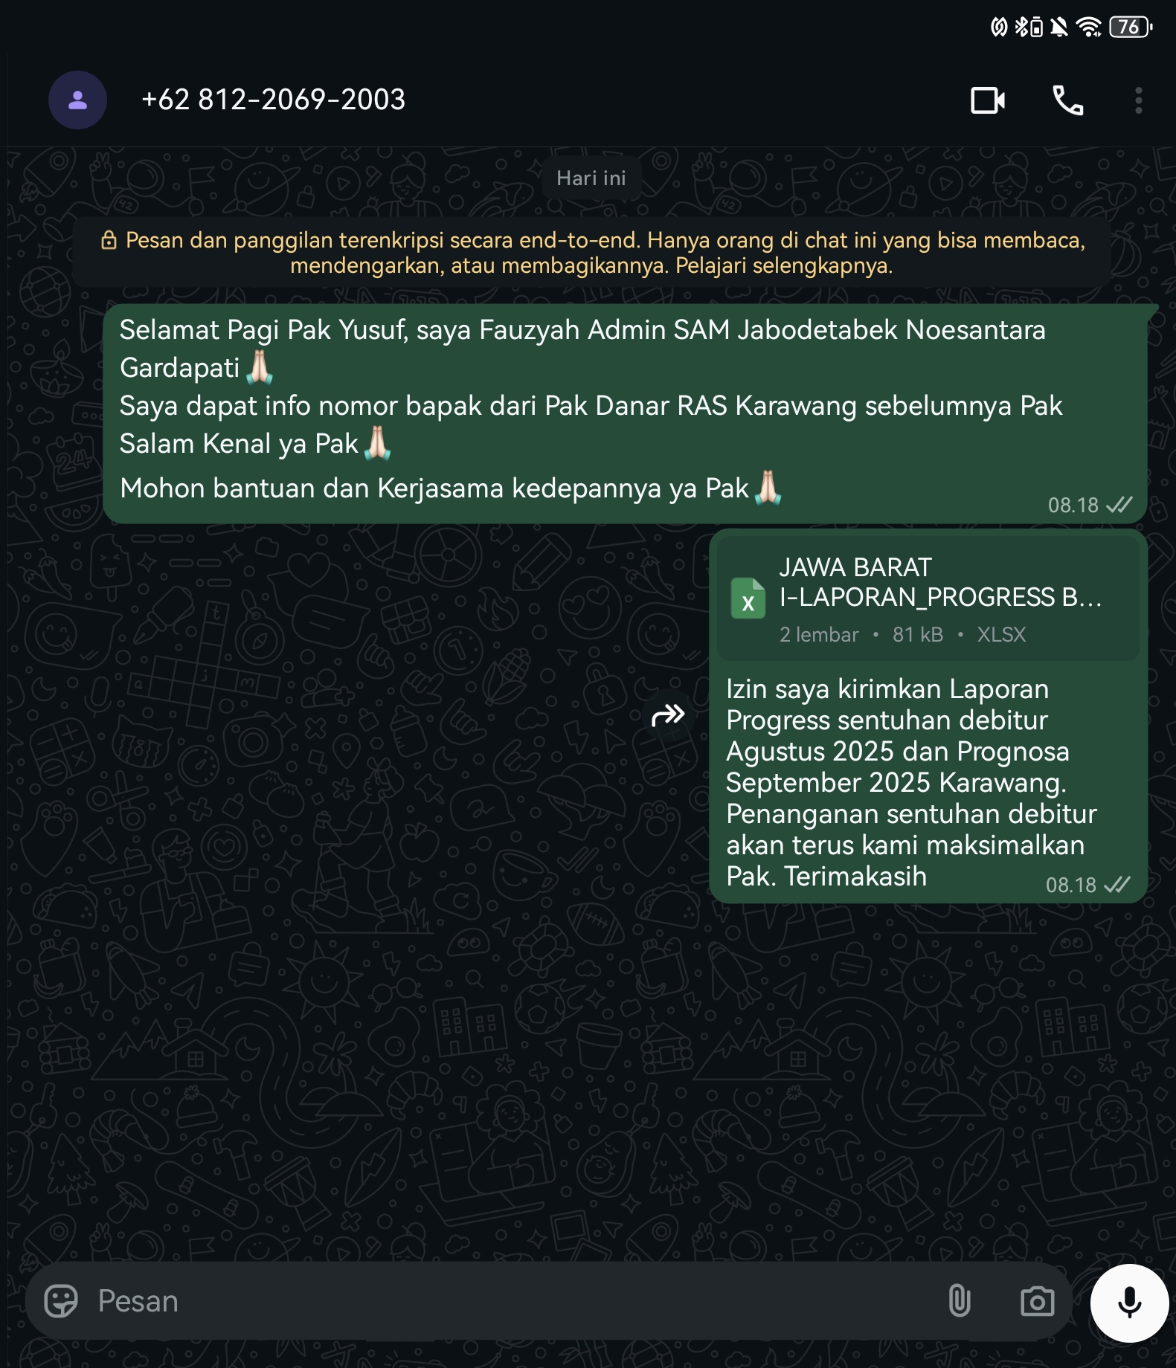The image size is (1176, 1368).
Task: Open JAWA BARAT I-LAPORAN_PROGRESS XLSX attachment
Action: click(x=928, y=598)
